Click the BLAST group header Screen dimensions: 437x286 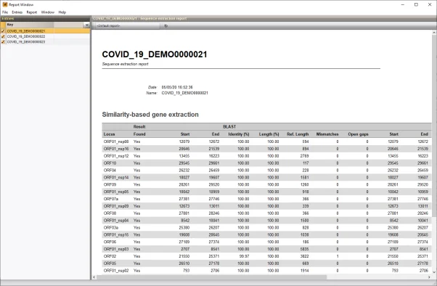229,126
